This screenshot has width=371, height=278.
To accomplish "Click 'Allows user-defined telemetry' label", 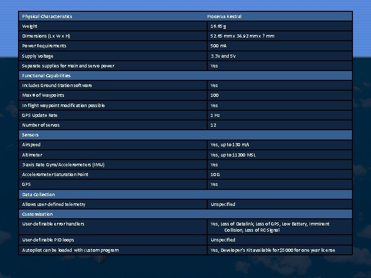I will [x=54, y=204].
